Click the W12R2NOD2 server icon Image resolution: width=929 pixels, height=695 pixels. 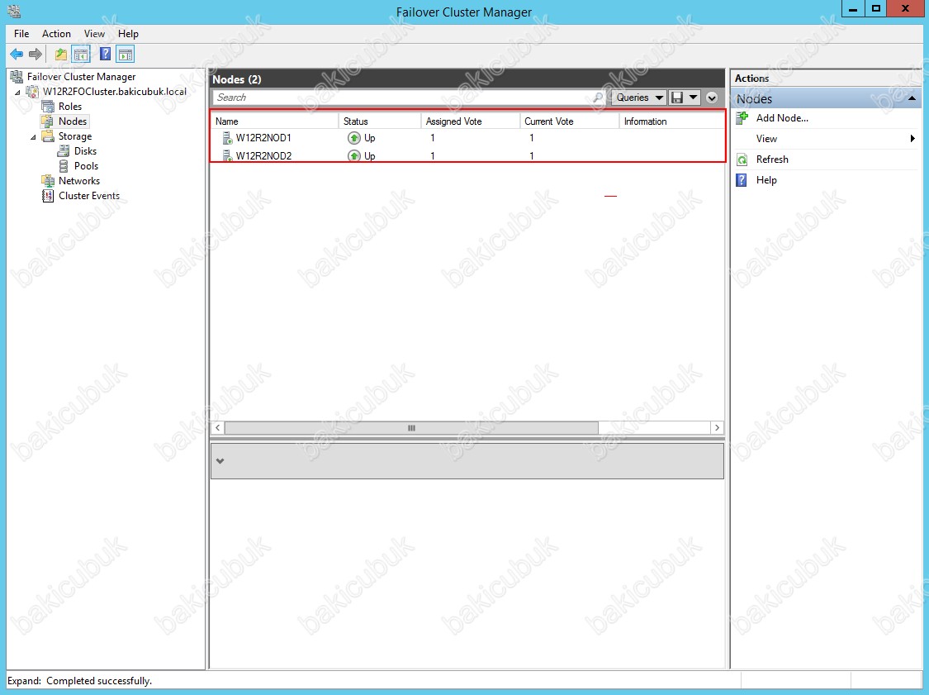pyautogui.click(x=227, y=156)
